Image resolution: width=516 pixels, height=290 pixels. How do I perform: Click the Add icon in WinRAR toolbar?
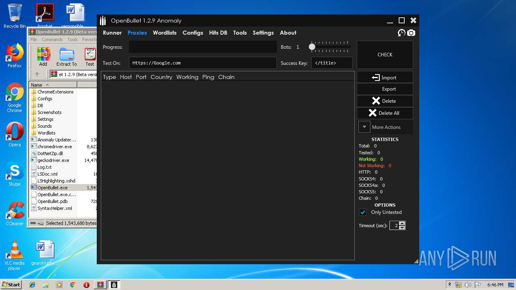tap(43, 57)
